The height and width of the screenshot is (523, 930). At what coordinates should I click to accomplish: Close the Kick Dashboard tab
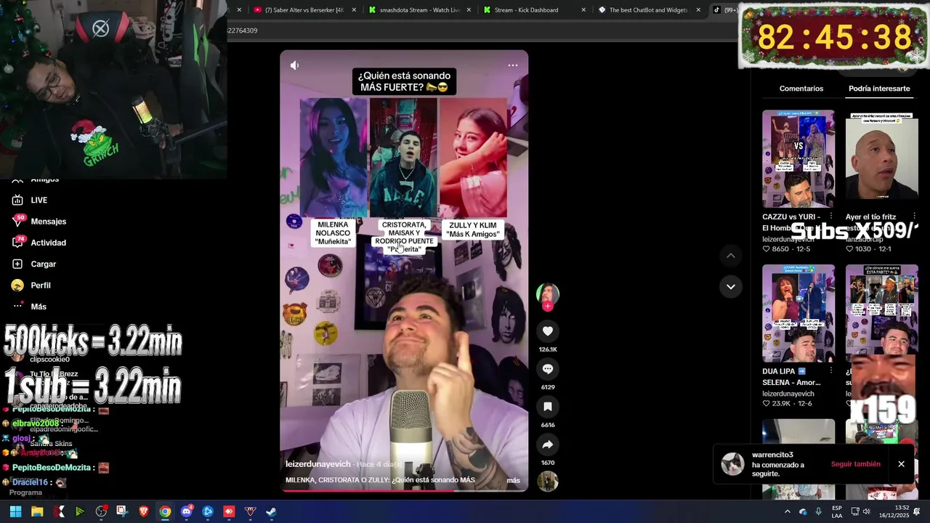coord(583,10)
